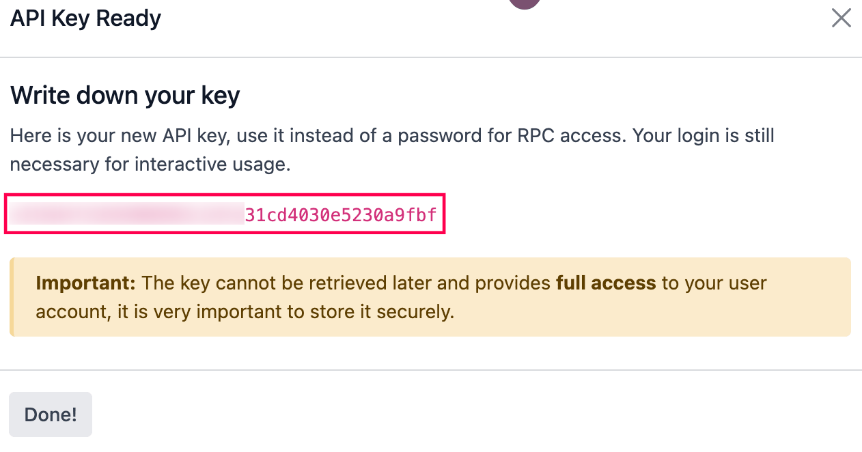Click the Your login is still phrase
The height and width of the screenshot is (452, 862).
coord(703,135)
